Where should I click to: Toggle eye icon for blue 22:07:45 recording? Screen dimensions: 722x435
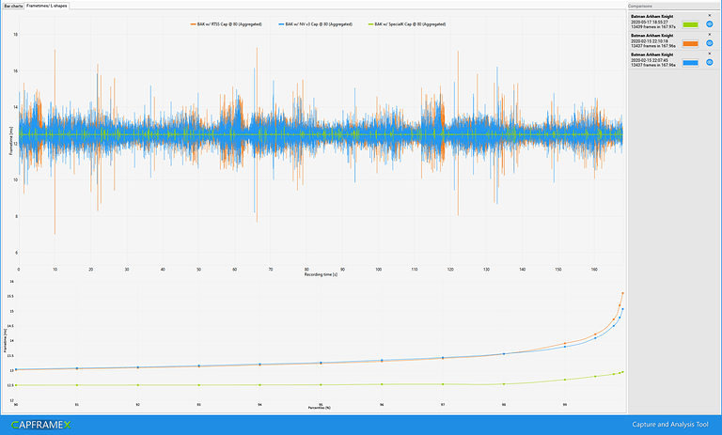click(x=710, y=63)
